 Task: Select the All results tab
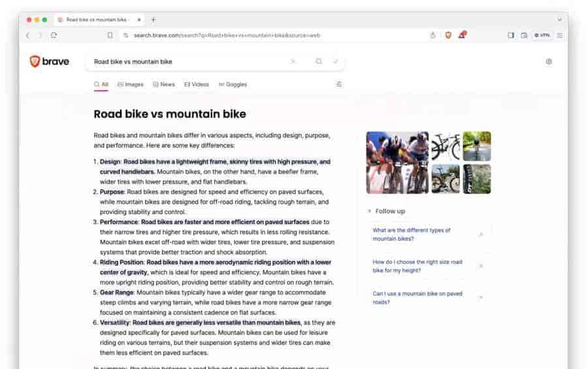pyautogui.click(x=101, y=85)
